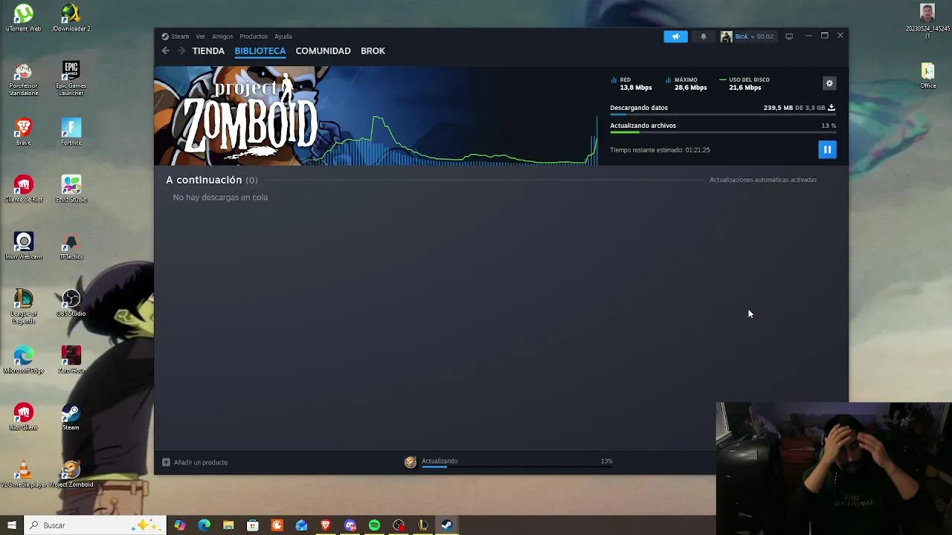Click the Steam announcements megaphone icon
This screenshot has width=952, height=535.
[x=675, y=36]
